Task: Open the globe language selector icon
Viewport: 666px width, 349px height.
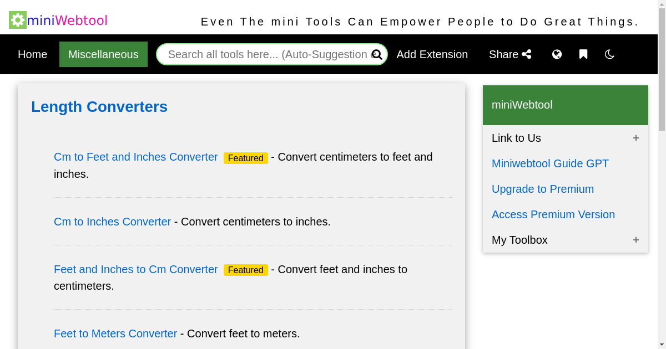Action: [x=557, y=54]
